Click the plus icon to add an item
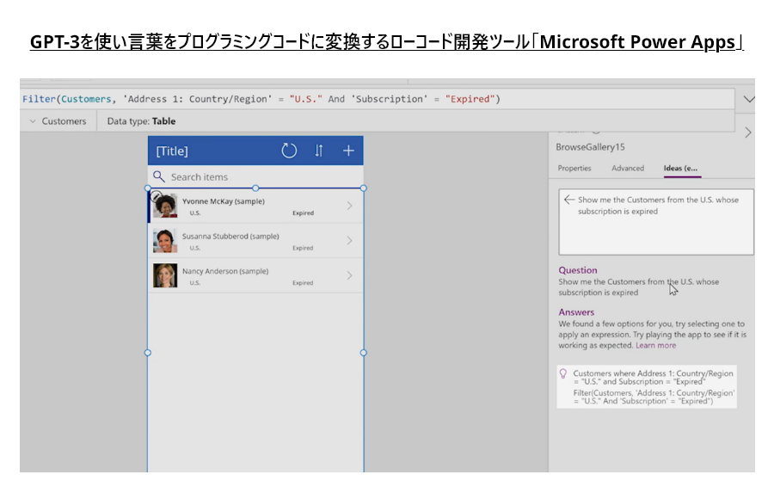The image size is (774, 493). (x=348, y=151)
